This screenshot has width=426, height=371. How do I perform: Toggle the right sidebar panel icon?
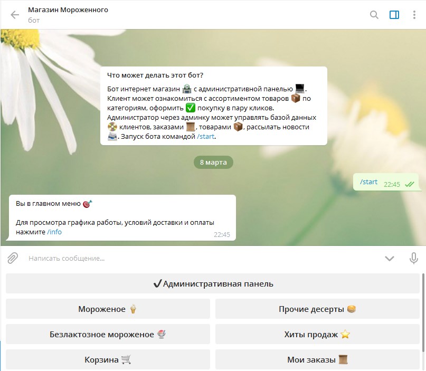click(x=394, y=15)
